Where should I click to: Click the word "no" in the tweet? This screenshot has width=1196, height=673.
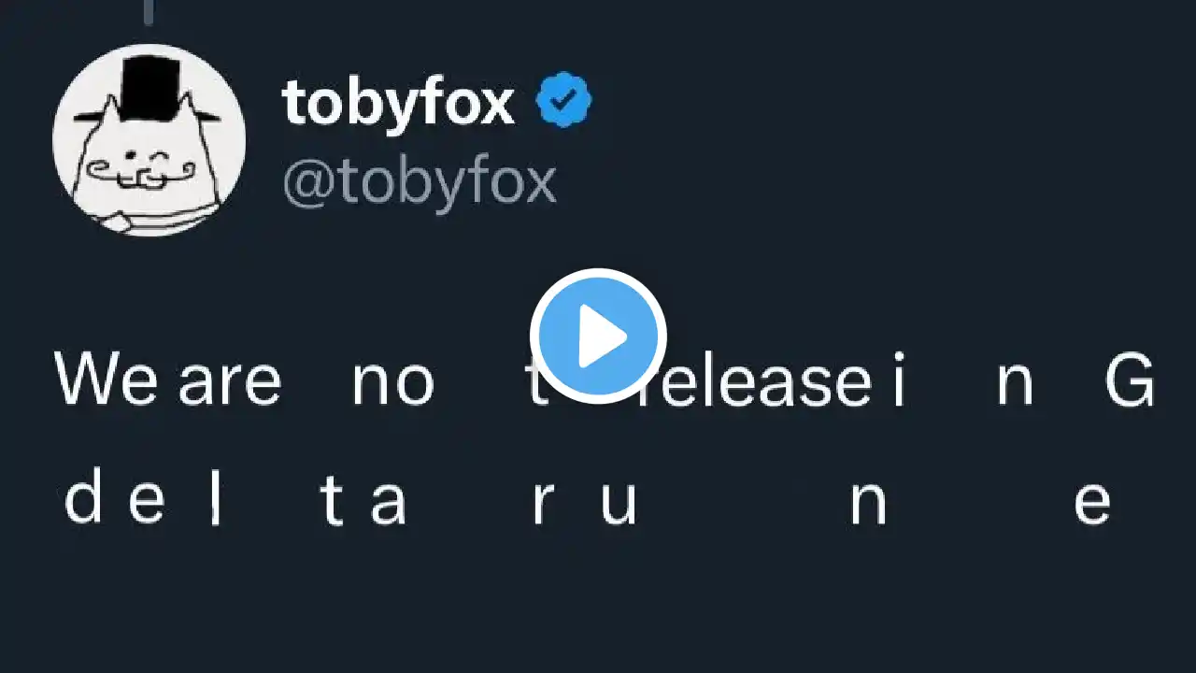pyautogui.click(x=393, y=382)
